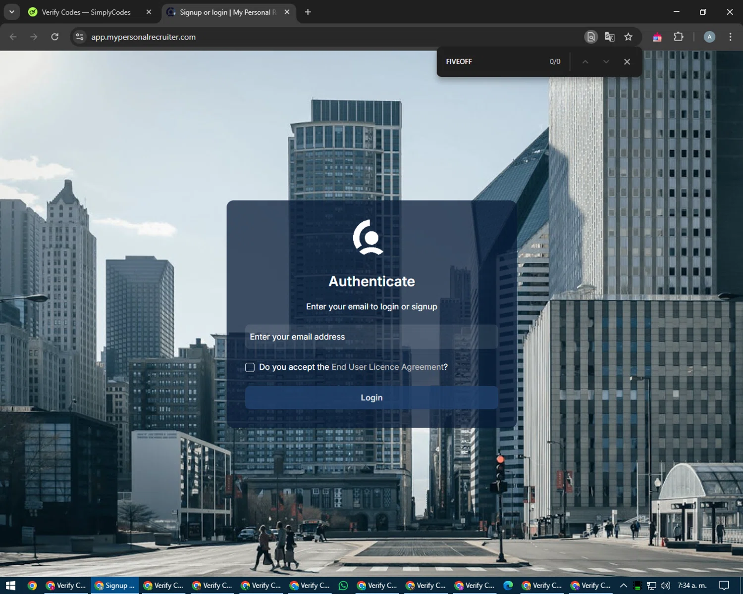This screenshot has width=743, height=594.
Task: Open the pinned shop extension icon
Action: [x=657, y=37]
